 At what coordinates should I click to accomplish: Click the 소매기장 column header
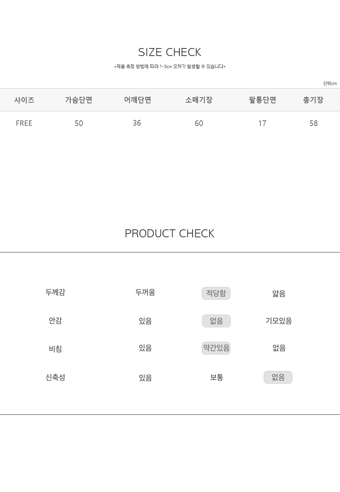199,100
